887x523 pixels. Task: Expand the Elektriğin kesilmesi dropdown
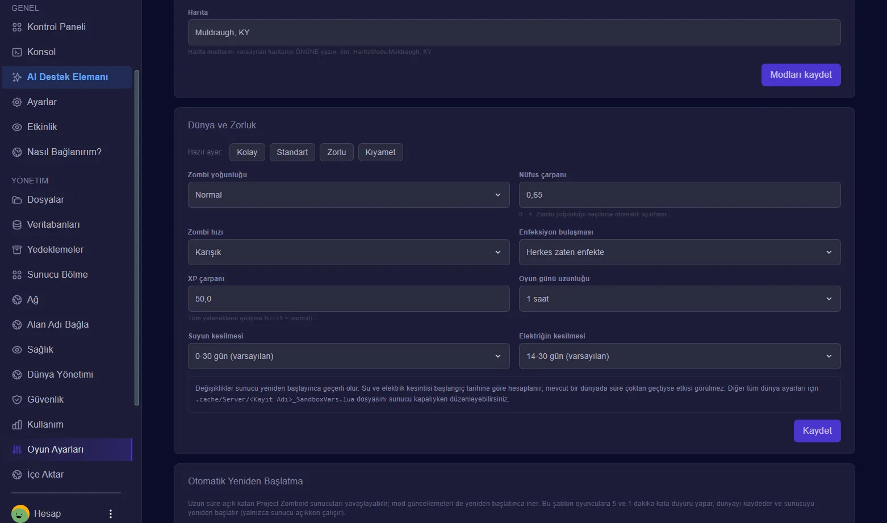[680, 356]
